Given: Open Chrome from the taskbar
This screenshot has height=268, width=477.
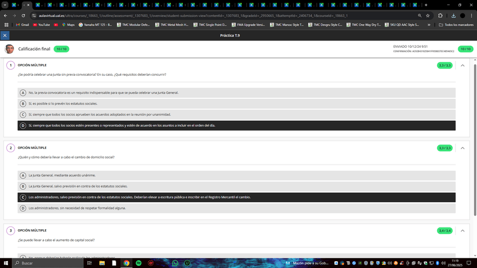Looking at the screenshot, I should (x=126, y=263).
